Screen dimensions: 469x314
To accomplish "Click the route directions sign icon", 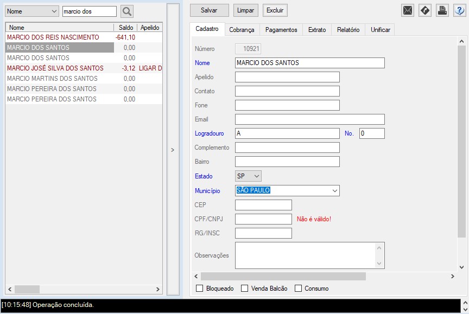I will [x=425, y=10].
